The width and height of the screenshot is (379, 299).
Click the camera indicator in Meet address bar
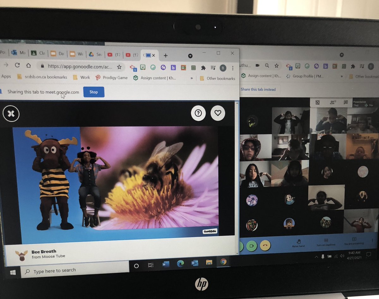click(x=257, y=65)
